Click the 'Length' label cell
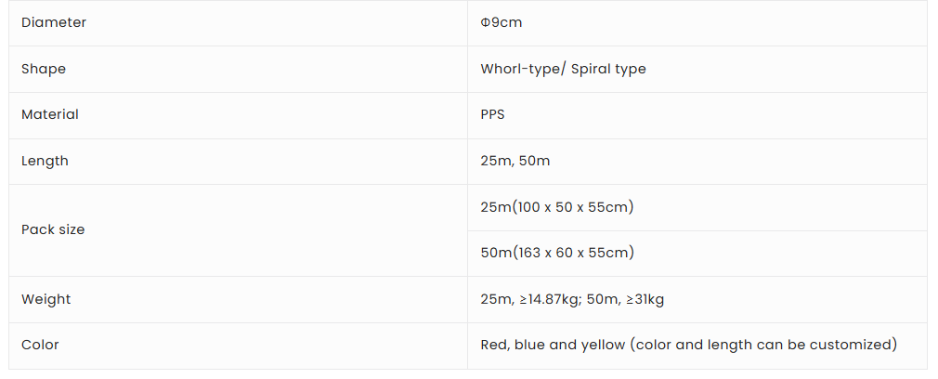Screen dimensions: 938x379 pyautogui.click(x=45, y=161)
